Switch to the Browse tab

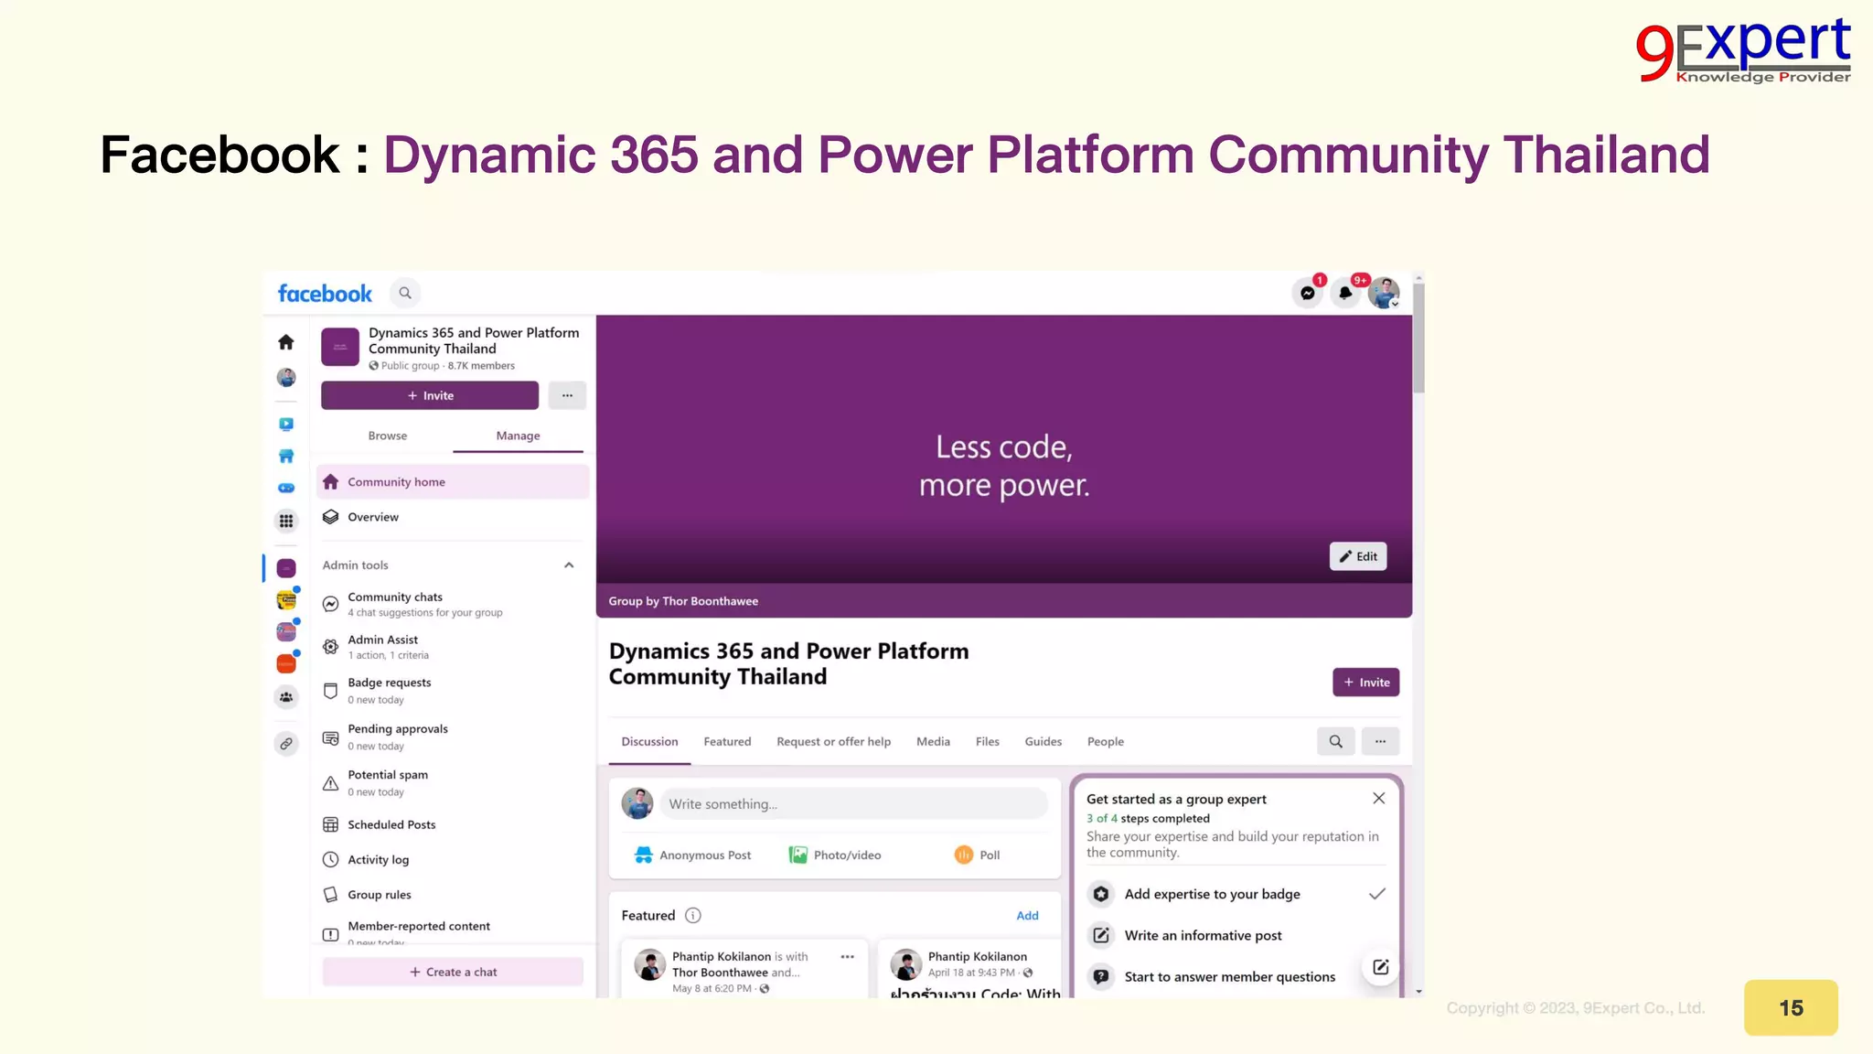coord(388,436)
